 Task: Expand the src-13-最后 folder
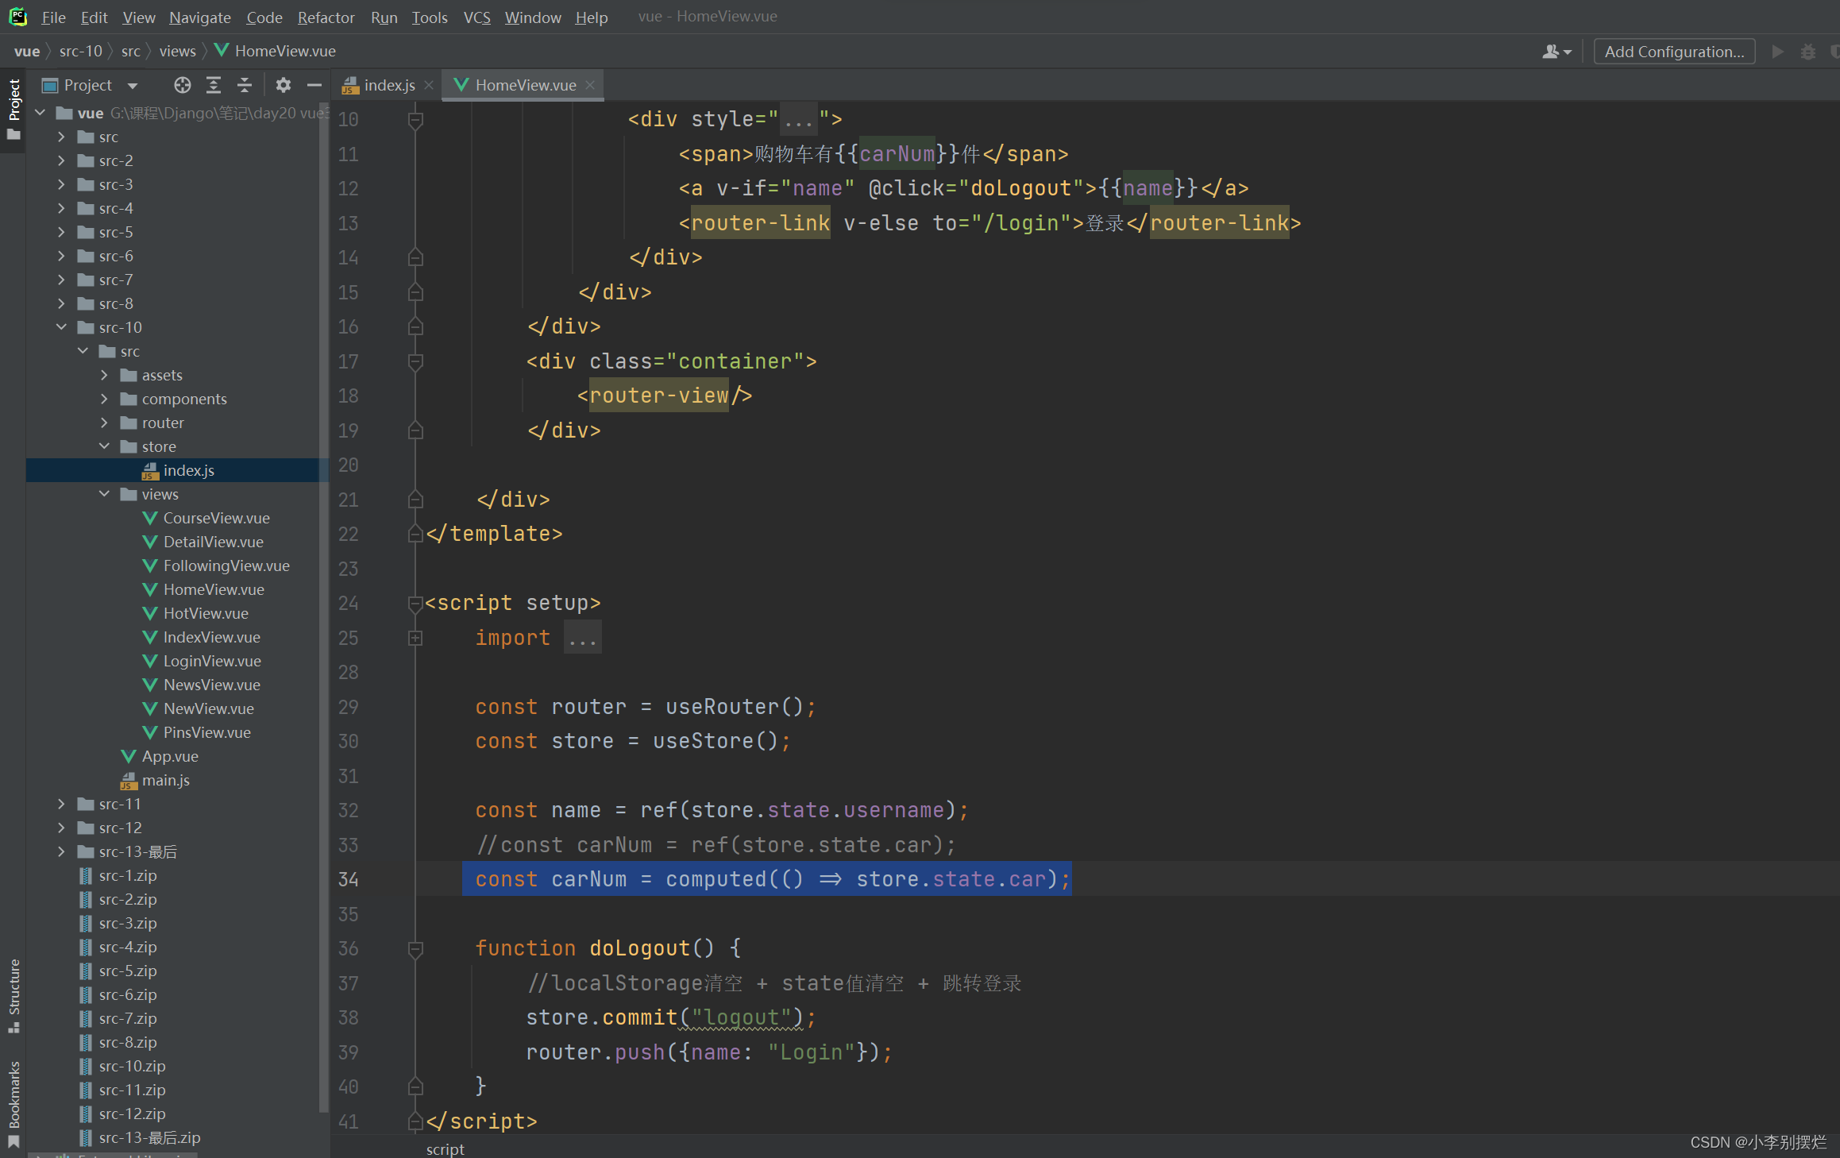(62, 851)
